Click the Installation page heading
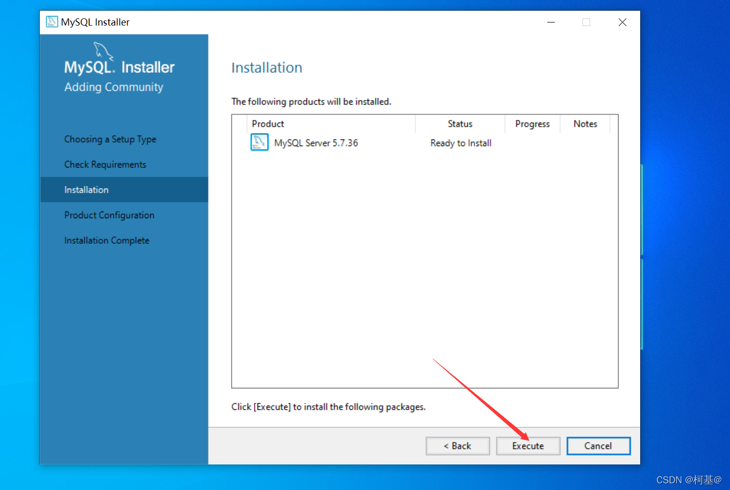730x490 pixels. click(266, 67)
